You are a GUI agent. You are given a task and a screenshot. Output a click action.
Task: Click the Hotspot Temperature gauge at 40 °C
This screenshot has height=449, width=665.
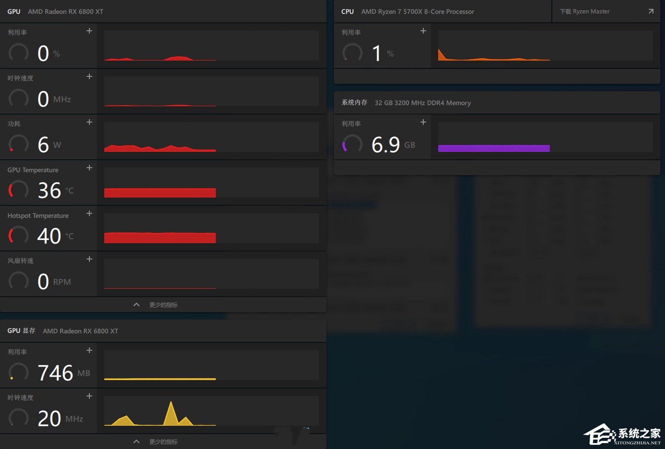(19, 236)
